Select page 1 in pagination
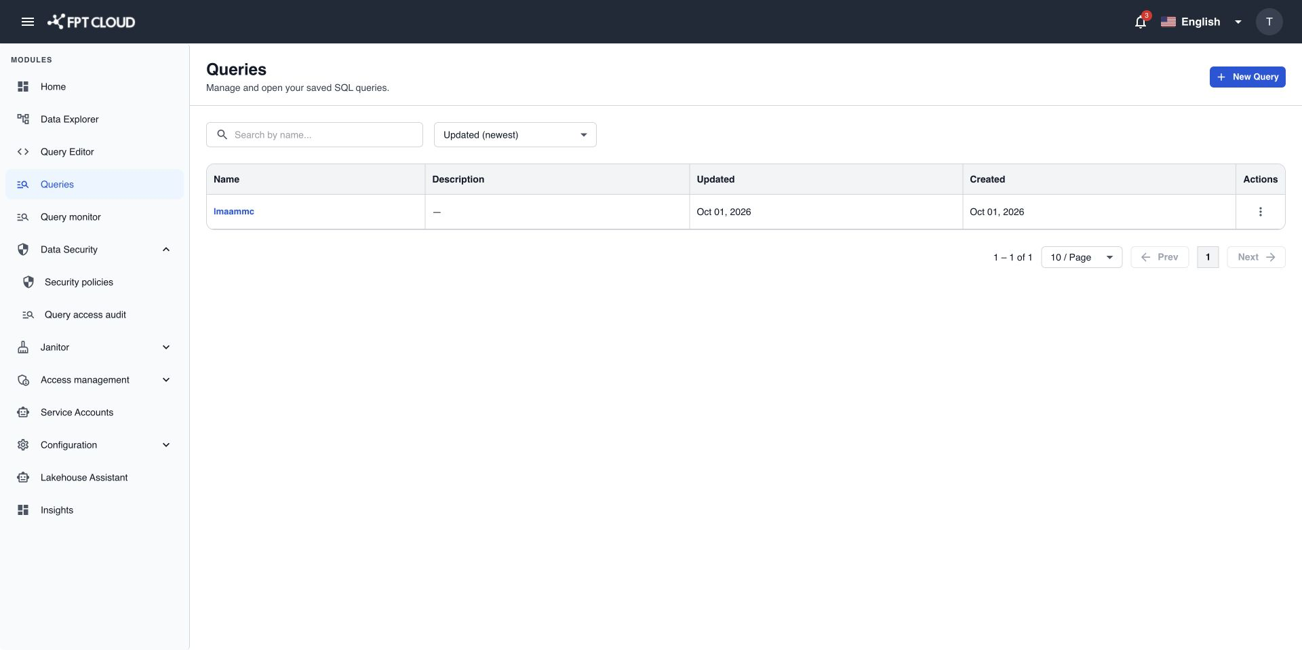This screenshot has height=650, width=1302. point(1208,257)
